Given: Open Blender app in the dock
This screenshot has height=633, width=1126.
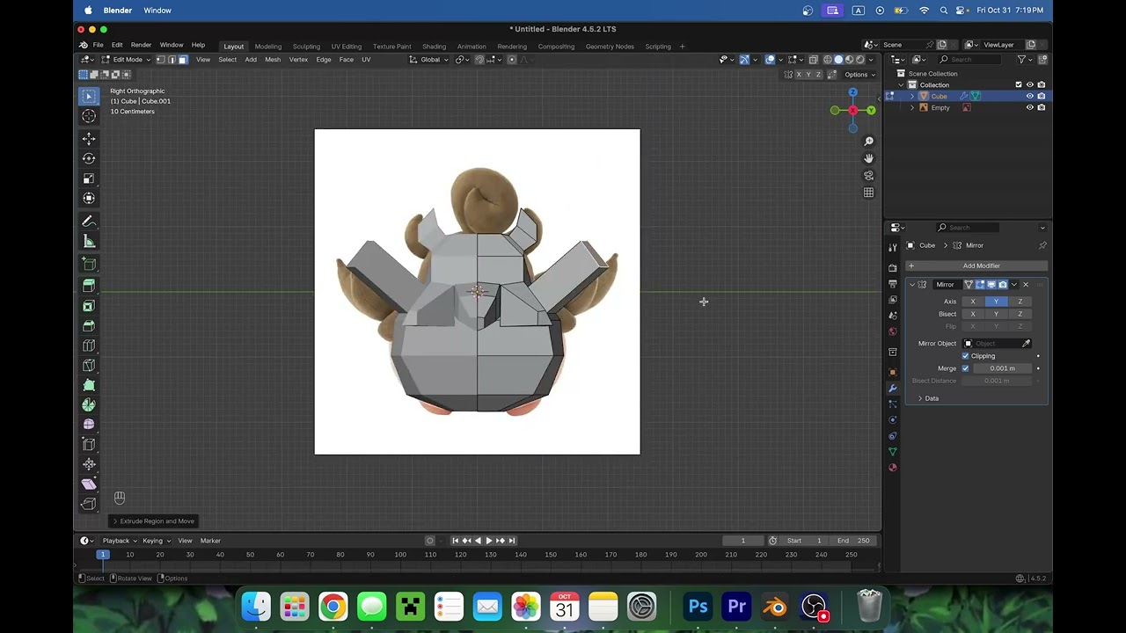Looking at the screenshot, I should coord(775,607).
